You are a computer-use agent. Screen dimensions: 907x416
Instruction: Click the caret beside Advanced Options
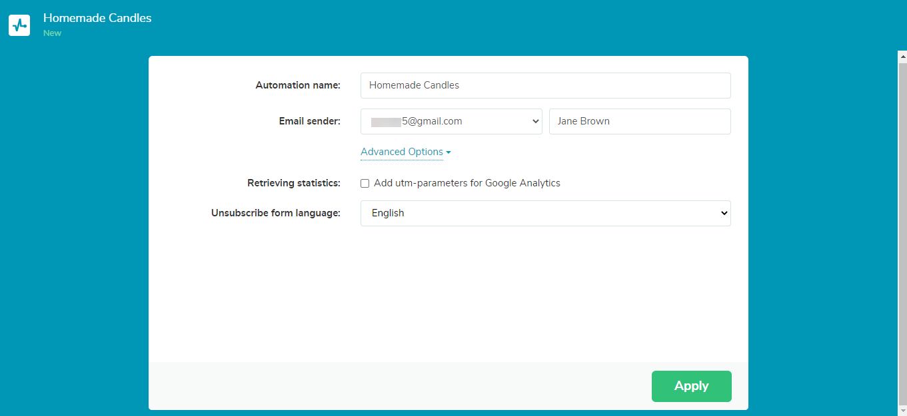[449, 152]
